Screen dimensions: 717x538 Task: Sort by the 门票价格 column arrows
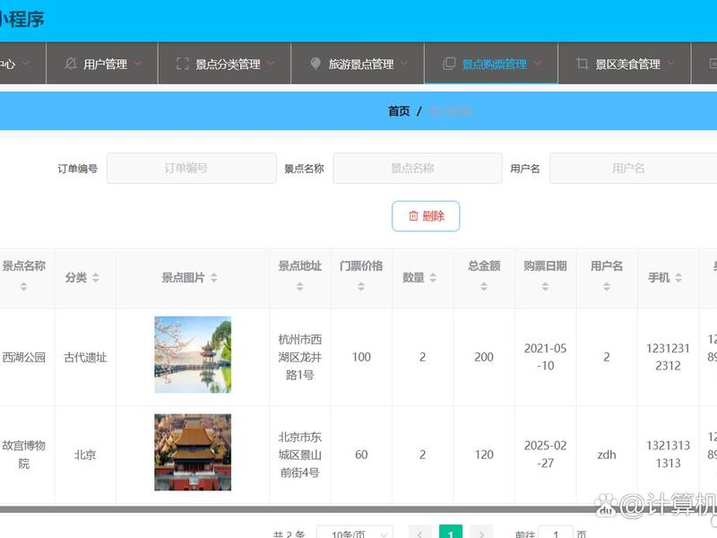(361, 287)
